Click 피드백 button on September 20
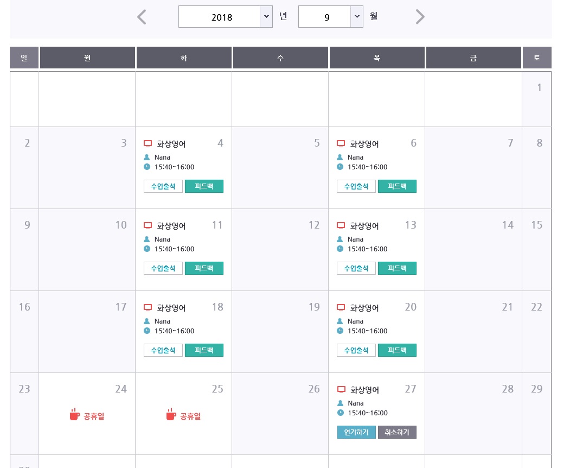Screen dimensions: 570x468 [397, 350]
